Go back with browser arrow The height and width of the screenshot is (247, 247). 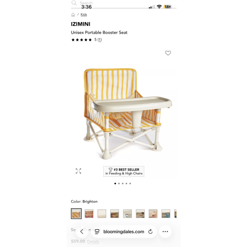click(x=82, y=232)
